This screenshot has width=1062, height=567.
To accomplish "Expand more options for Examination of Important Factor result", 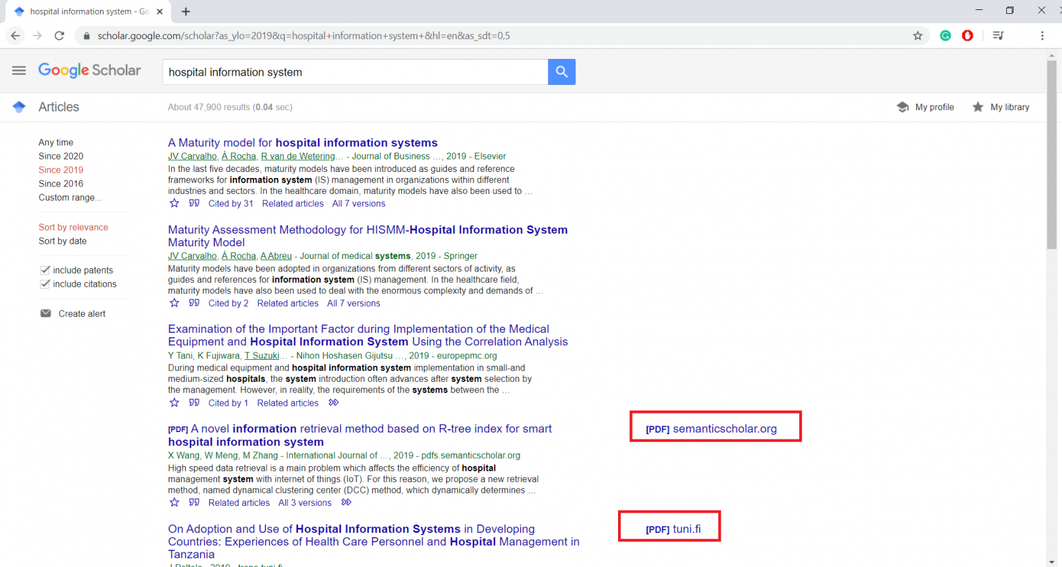I will coord(334,402).
